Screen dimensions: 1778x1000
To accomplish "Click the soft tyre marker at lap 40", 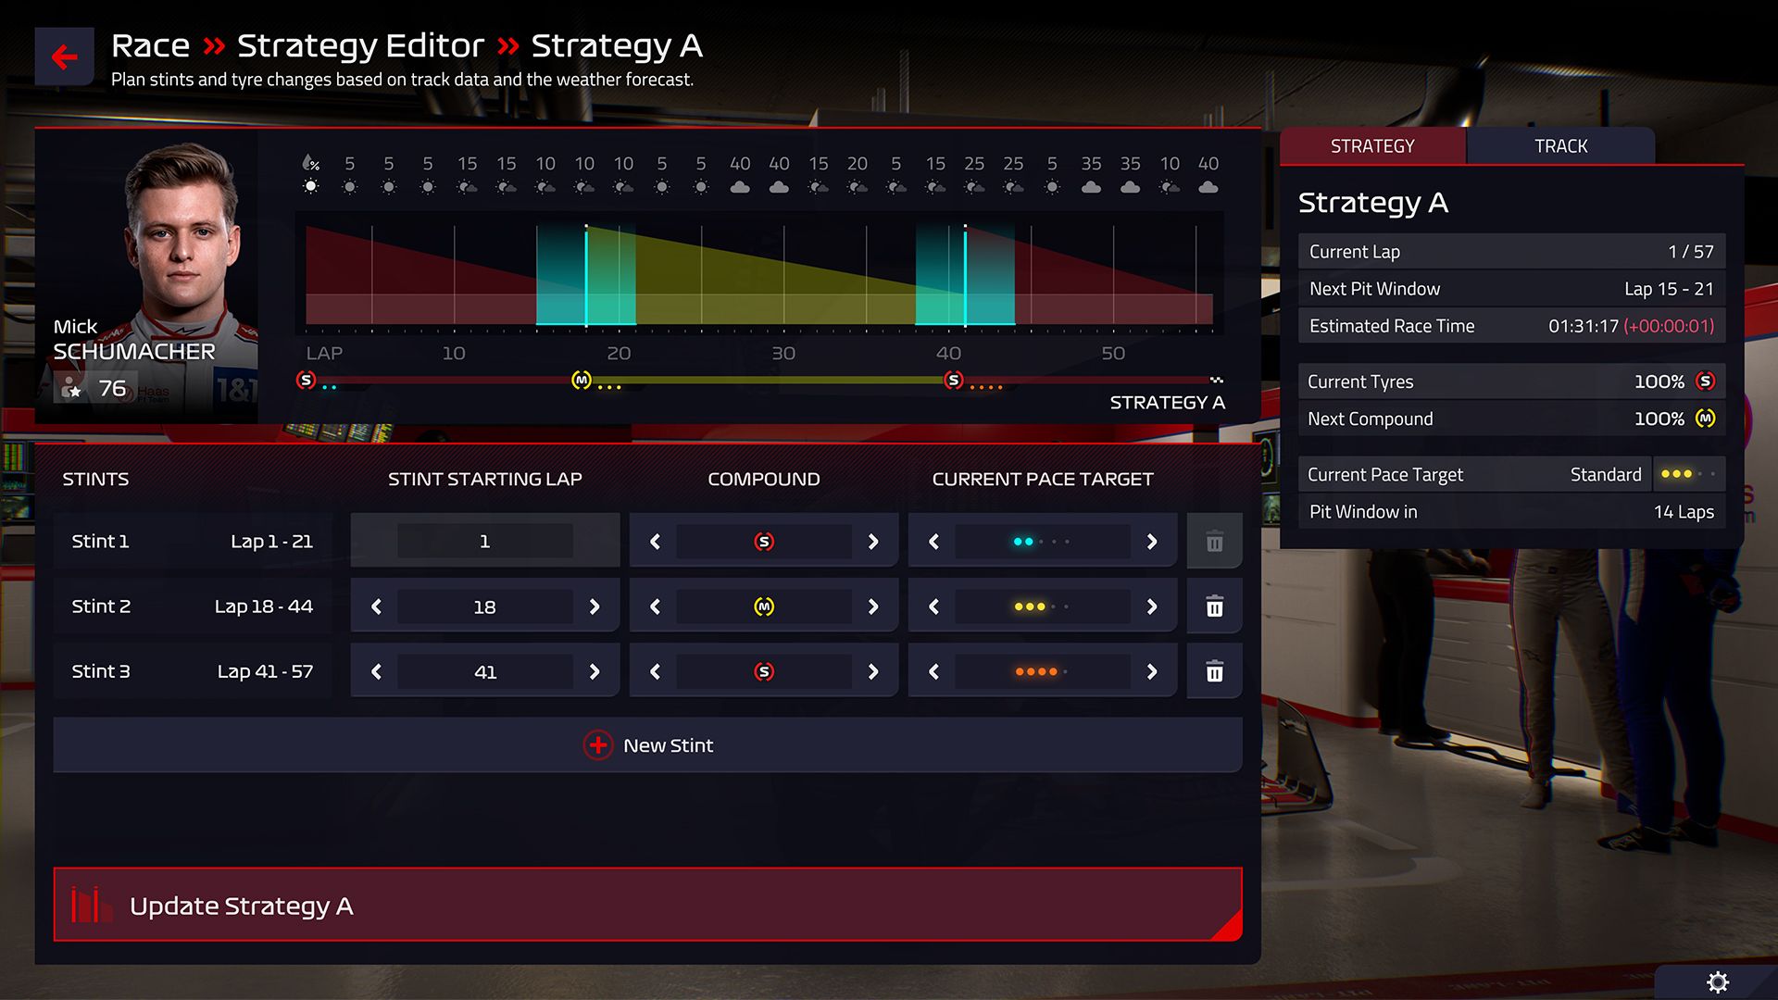I will 953,381.
